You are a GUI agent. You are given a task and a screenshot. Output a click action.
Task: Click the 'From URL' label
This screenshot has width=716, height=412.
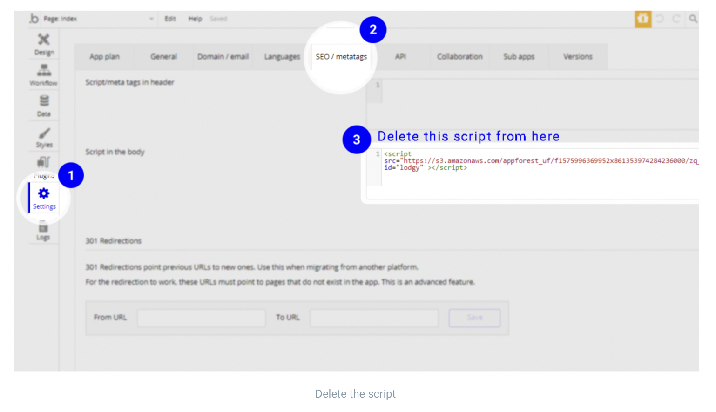click(x=110, y=318)
